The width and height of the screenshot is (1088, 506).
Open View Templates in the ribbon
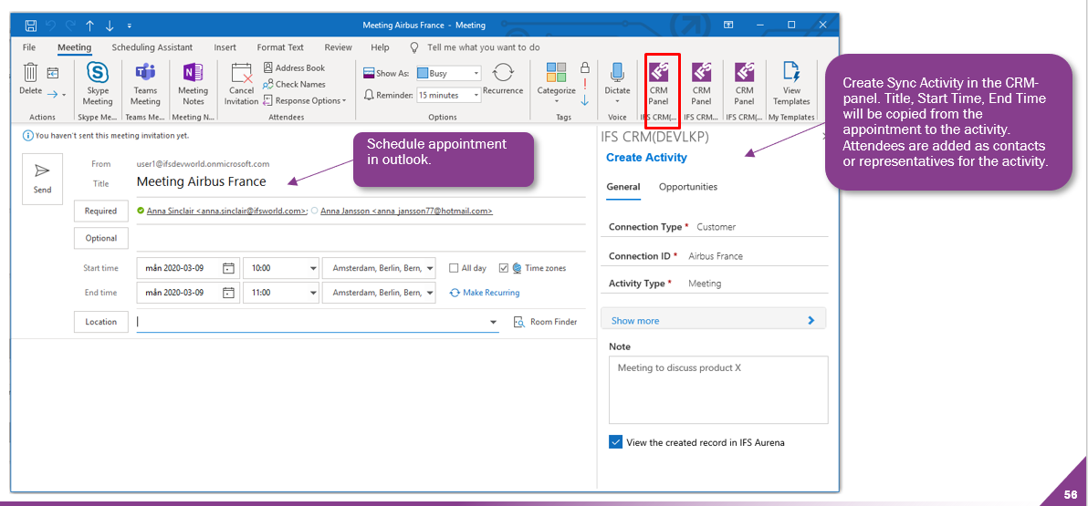791,73
